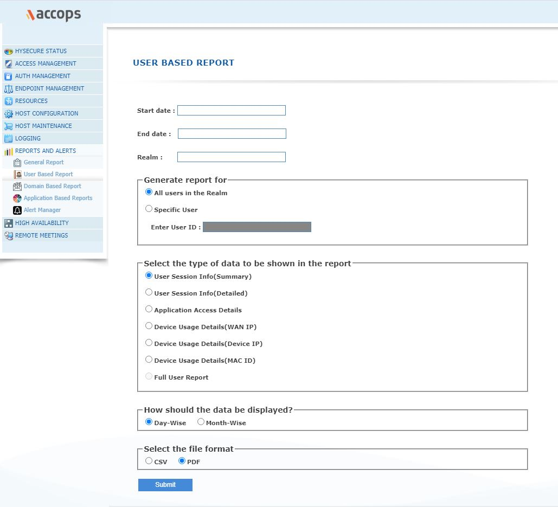Go to General Report page

[43, 162]
